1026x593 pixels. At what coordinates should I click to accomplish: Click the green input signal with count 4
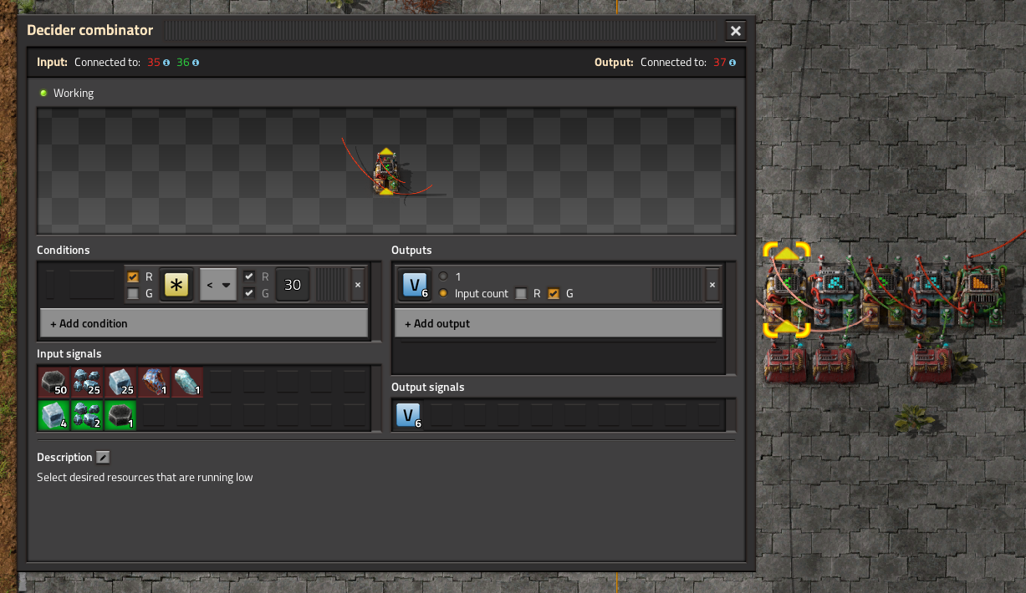54,415
